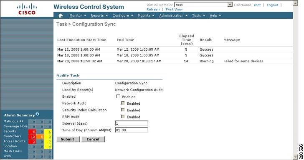Cancel the task modification
Screen dimensions: 304x160
pos(93,139)
